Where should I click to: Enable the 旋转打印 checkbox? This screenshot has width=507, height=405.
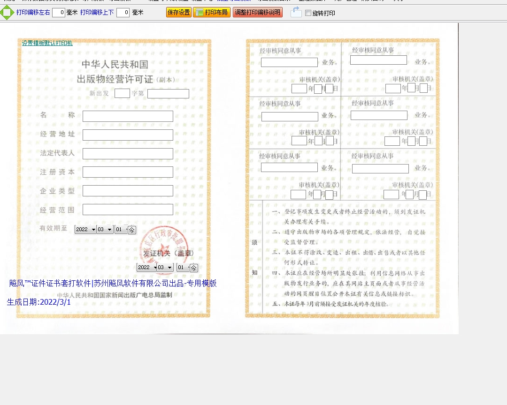click(x=308, y=13)
